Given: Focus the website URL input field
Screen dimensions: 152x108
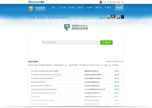Looking at the screenshot, I should (x=70, y=42).
